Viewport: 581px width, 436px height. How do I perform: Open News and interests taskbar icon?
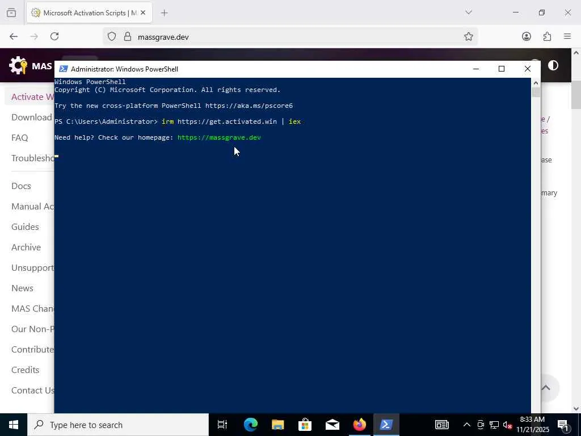(x=441, y=425)
